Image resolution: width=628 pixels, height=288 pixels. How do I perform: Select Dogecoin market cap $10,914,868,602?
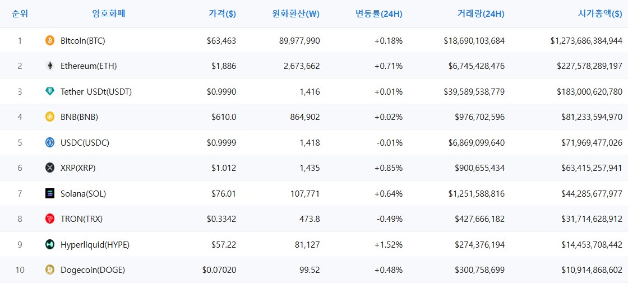click(592, 270)
